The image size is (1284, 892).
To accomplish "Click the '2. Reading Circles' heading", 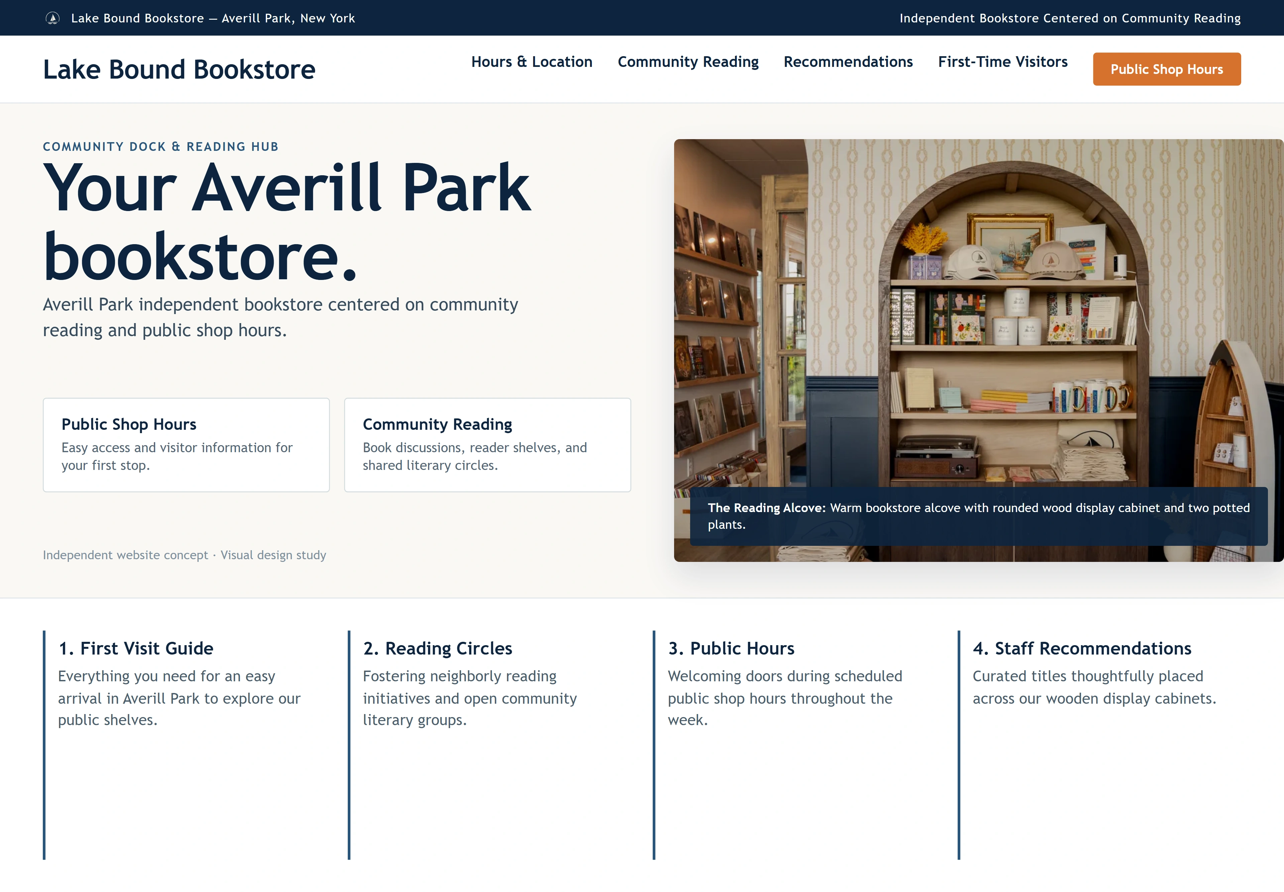I will 437,648.
